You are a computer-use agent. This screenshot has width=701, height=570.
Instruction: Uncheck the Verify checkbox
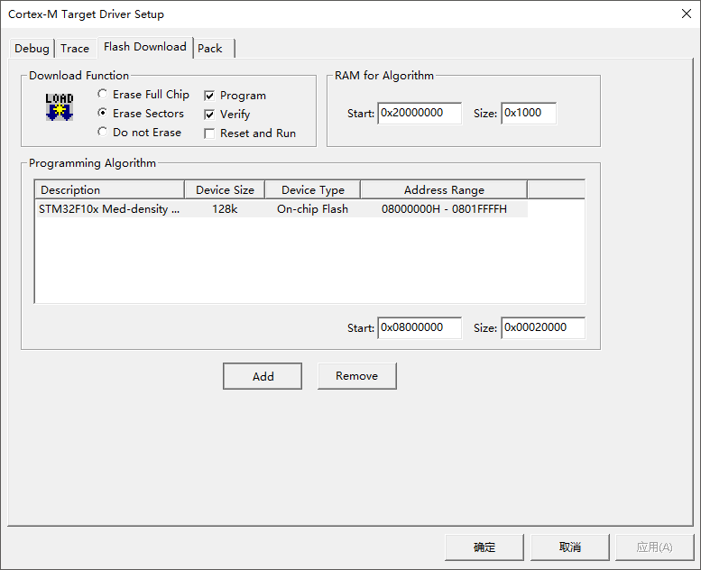(209, 115)
